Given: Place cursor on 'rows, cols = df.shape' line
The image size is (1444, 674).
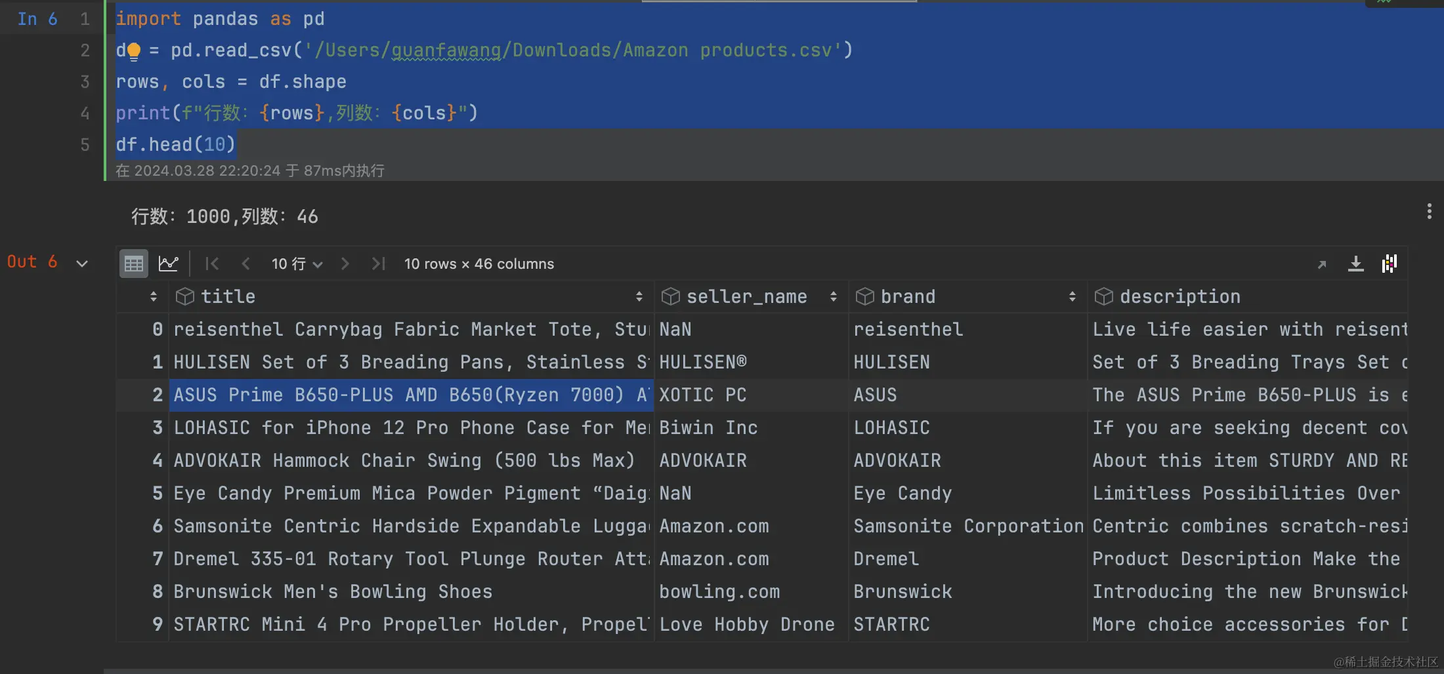Looking at the screenshot, I should click(231, 81).
